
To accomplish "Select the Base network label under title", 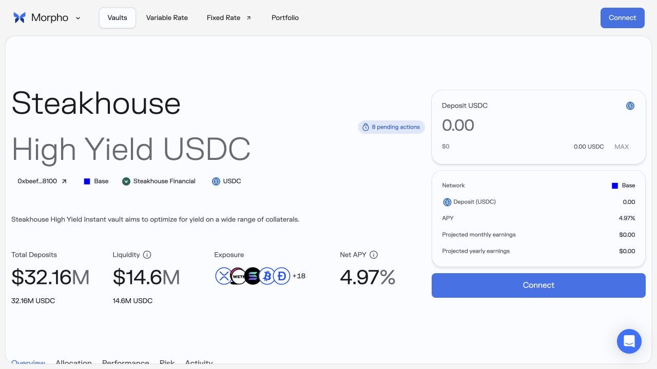I will tap(101, 181).
